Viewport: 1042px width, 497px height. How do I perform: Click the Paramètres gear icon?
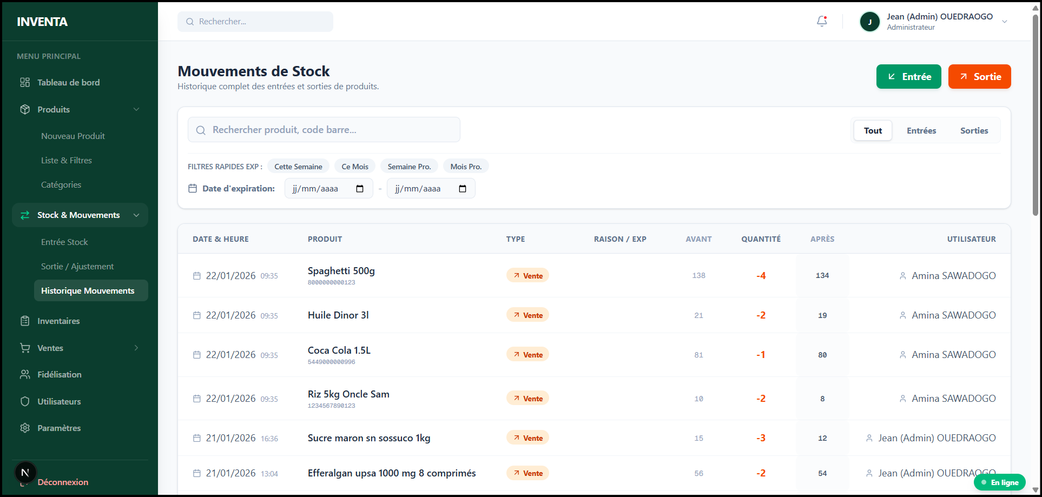[25, 428]
